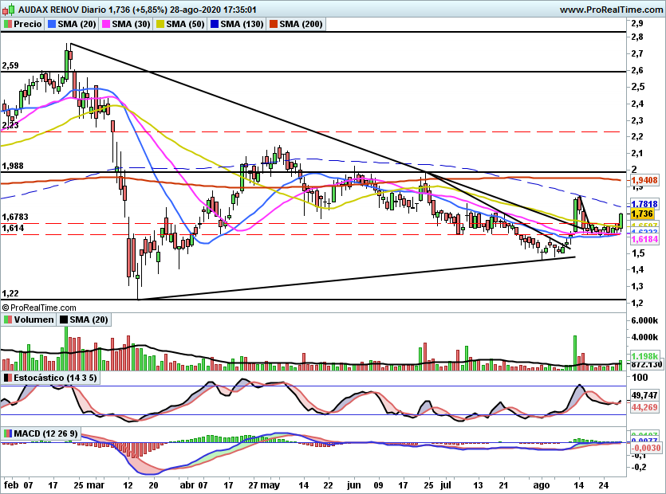Click the 1,614 support level label
This screenshot has height=494, width=666.
[13, 229]
